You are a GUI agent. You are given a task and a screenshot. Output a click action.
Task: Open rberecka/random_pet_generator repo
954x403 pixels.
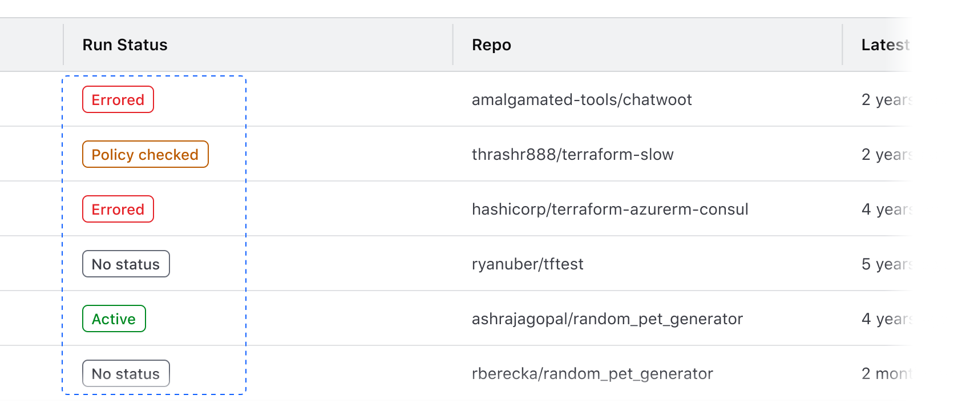pos(592,374)
